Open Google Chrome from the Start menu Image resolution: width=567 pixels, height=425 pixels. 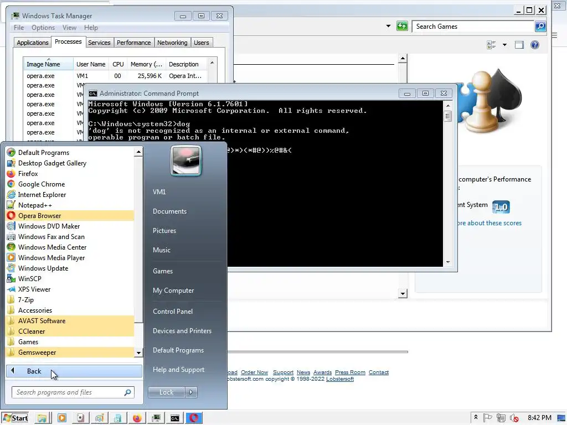click(70, 184)
